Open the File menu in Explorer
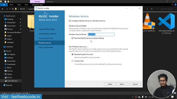Screen dimensions: 177x99 pyautogui.click(x=4, y=5)
